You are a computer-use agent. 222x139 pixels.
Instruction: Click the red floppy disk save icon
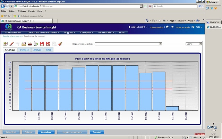click(x=42, y=44)
